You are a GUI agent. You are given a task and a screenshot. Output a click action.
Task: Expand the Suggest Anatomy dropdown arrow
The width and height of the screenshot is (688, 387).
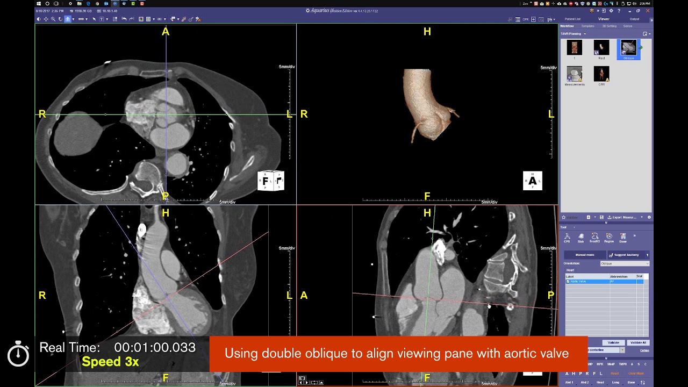point(648,255)
